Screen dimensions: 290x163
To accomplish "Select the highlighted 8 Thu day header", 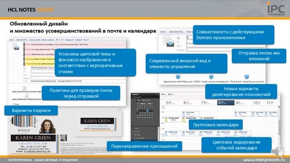I will (226, 103).
